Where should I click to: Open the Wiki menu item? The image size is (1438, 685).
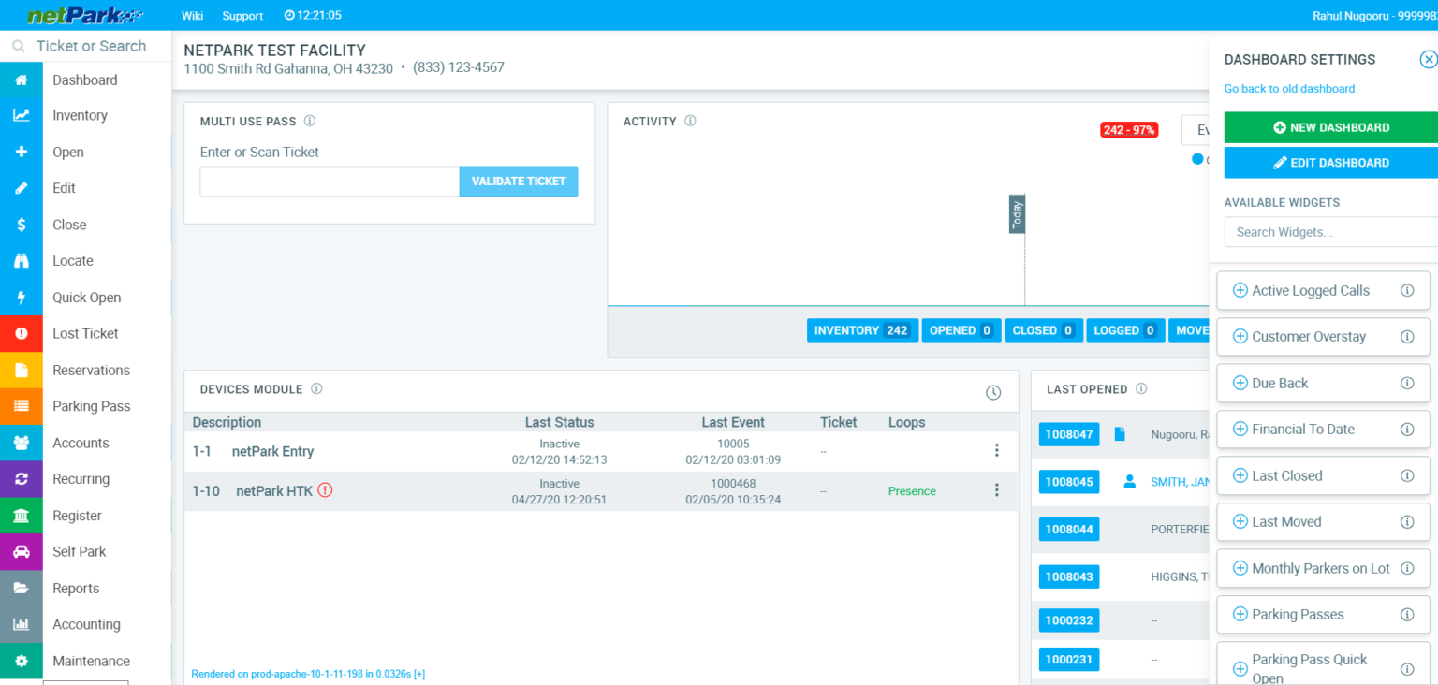click(192, 16)
